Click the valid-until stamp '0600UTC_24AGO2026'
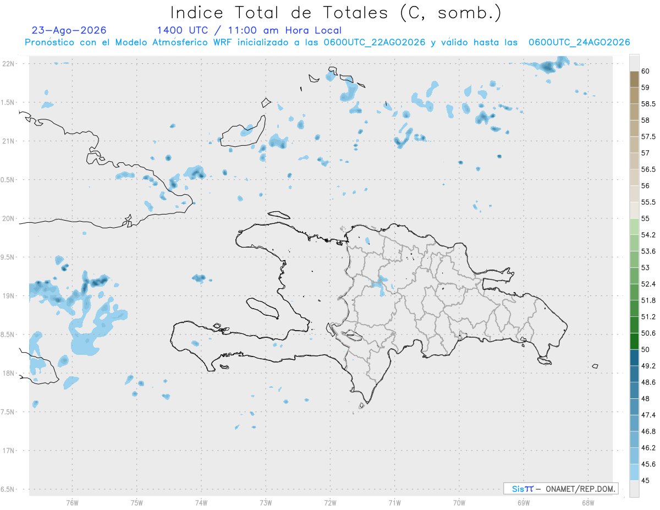Image resolution: width=660 pixels, height=510 pixels. click(x=579, y=42)
